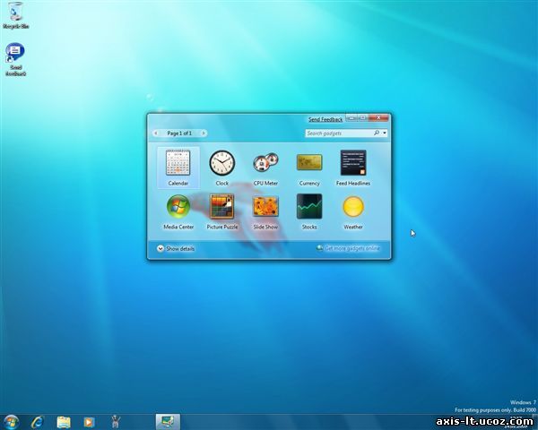Screen dimensions: 538x430
Task: Choose the Currency gadget
Action: tap(309, 168)
